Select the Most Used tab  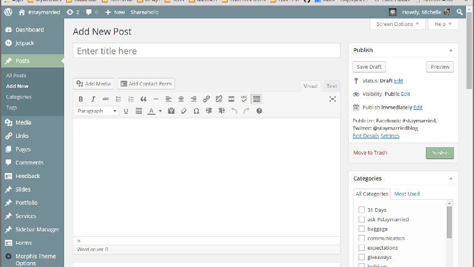click(407, 193)
